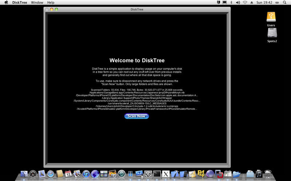This screenshot has height=181, width=291.
Task: Open VMware Fusion in the Dock
Action: pyautogui.click(x=219, y=174)
